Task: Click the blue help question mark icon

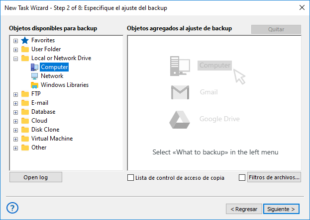Action: [13, 208]
